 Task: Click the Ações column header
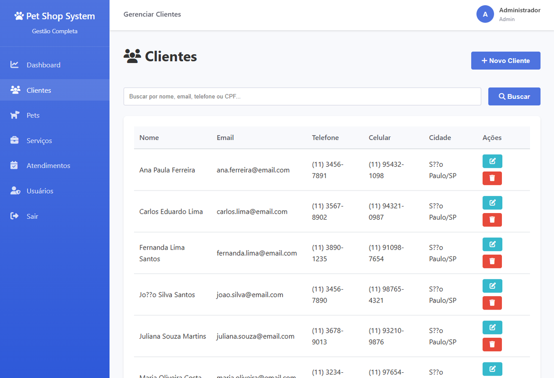click(492, 137)
